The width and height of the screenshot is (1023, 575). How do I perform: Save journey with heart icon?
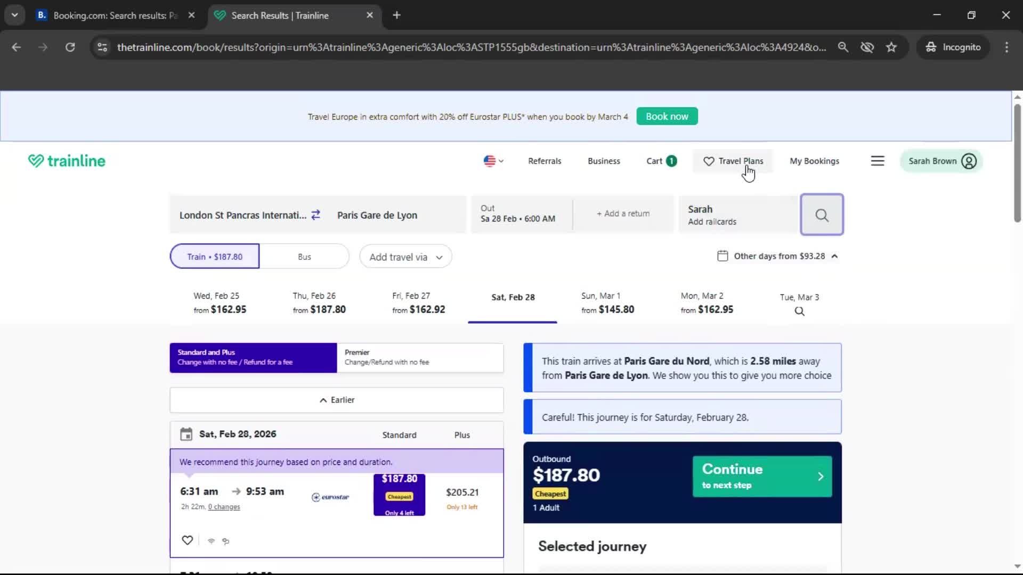(x=187, y=540)
